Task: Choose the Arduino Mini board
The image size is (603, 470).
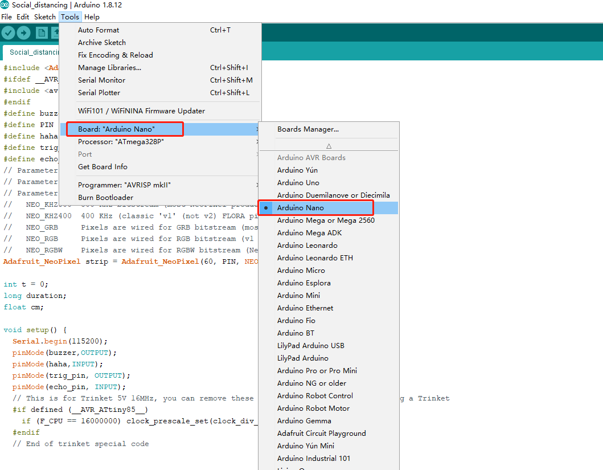Action: pyautogui.click(x=329, y=295)
